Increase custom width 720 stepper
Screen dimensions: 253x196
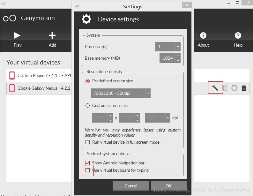click(110, 116)
